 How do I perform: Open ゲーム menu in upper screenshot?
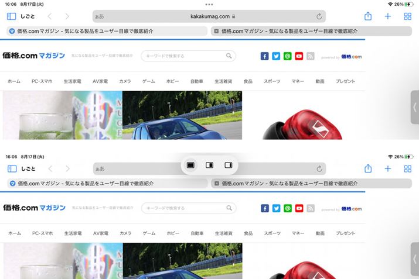[149, 81]
